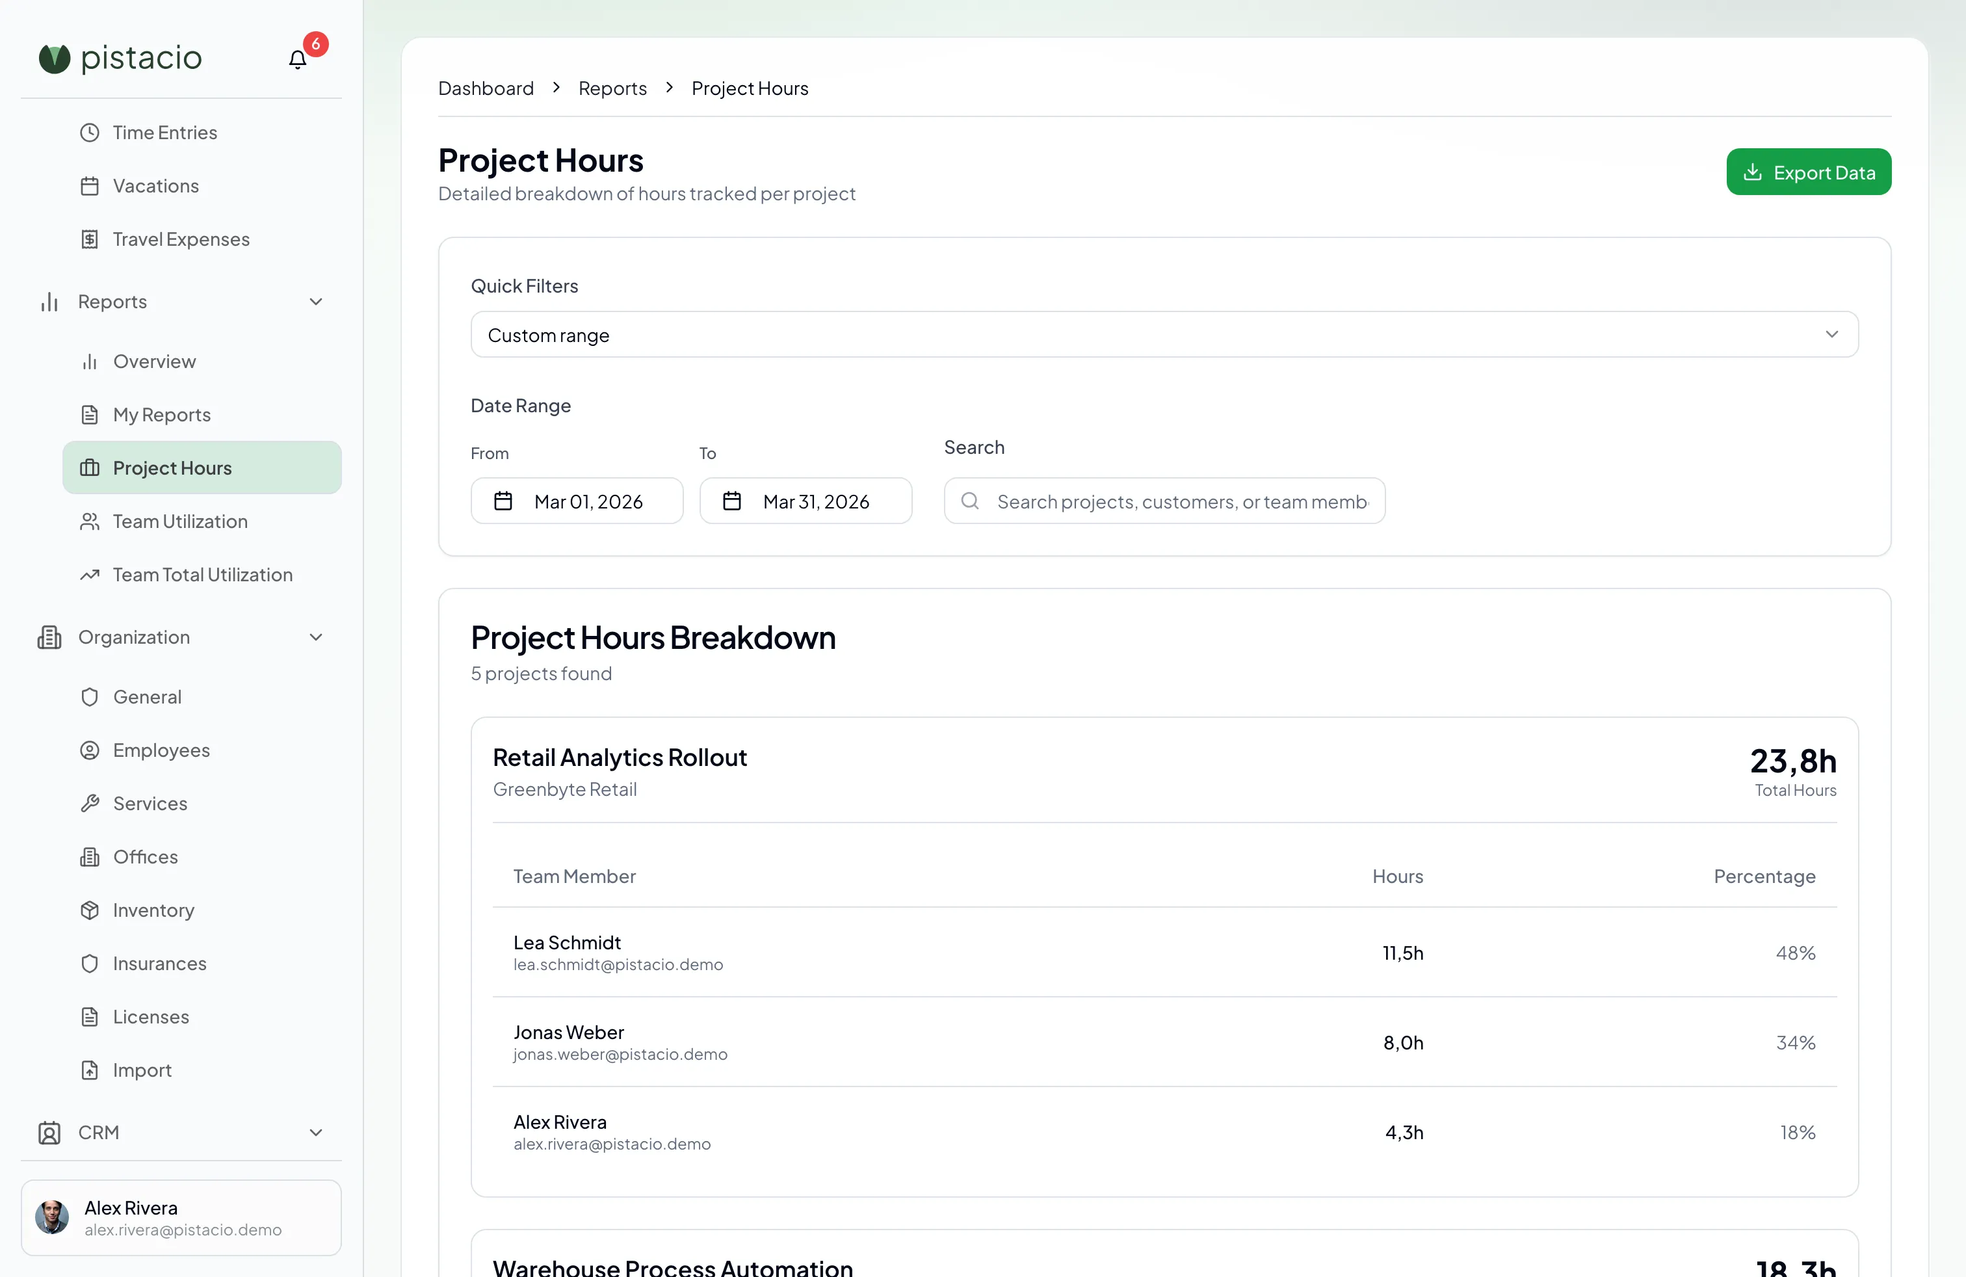Click the Team Member column header
Screen dimensions: 1966x1277
[574, 876]
